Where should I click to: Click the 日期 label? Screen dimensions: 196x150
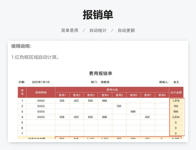point(22,82)
